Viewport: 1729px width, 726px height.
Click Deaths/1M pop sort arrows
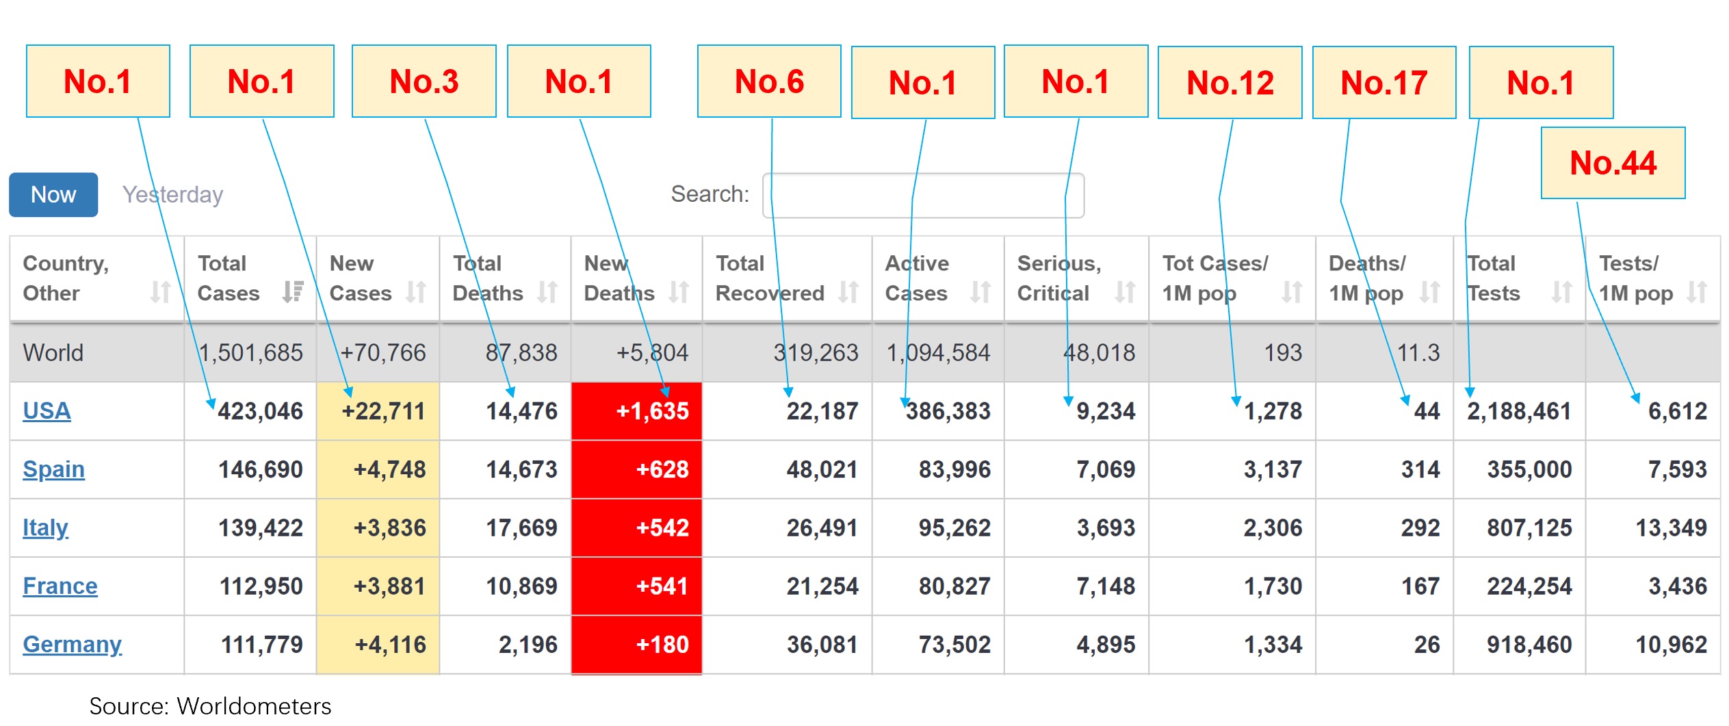(x=1429, y=292)
